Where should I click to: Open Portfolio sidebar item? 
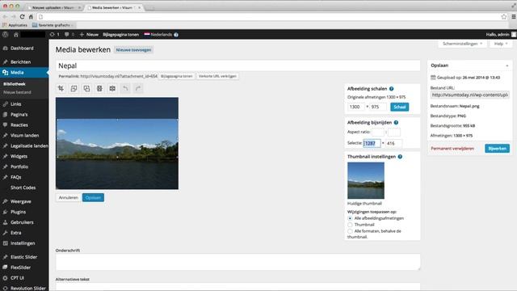(x=19, y=167)
